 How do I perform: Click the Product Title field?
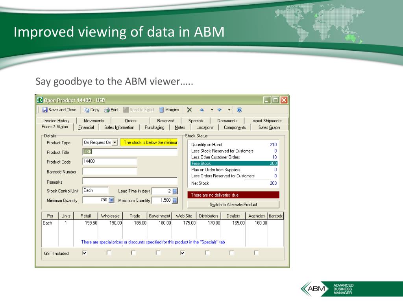coord(130,152)
